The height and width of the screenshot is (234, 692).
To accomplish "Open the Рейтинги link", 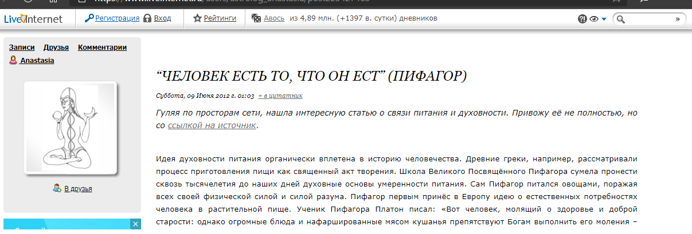I will pos(220,18).
